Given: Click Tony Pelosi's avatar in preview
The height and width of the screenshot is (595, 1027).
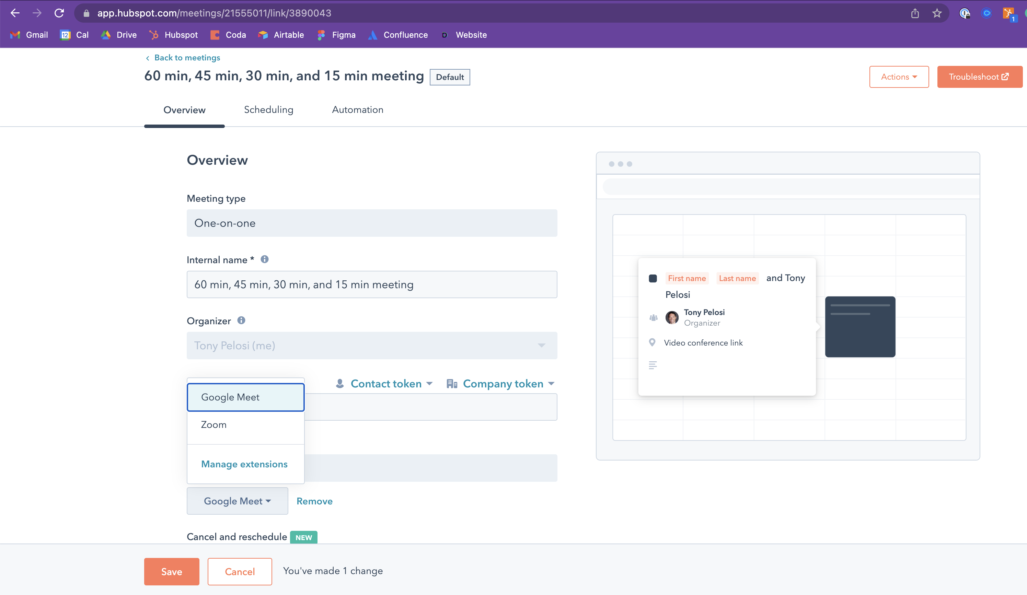Looking at the screenshot, I should (672, 317).
